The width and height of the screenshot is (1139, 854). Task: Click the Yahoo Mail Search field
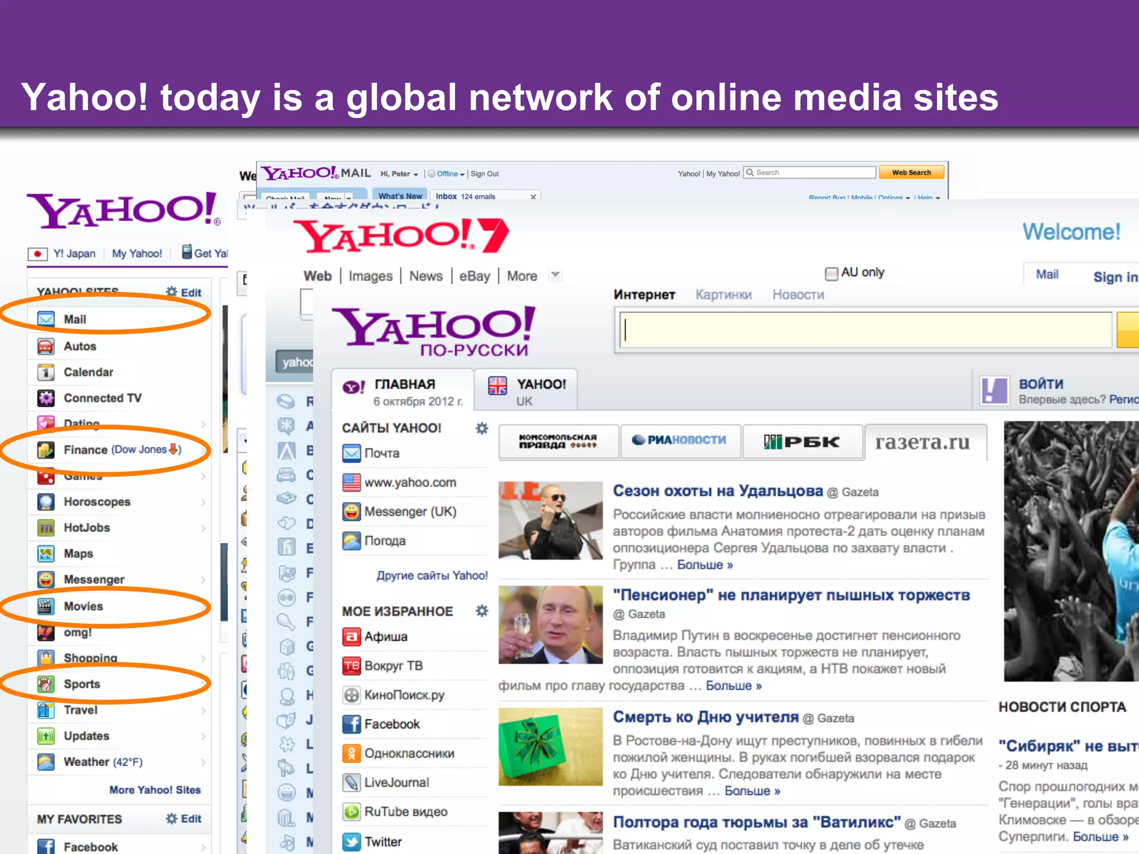[x=810, y=173]
